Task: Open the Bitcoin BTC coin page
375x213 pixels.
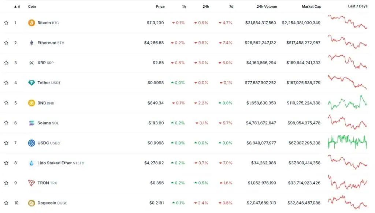Action: (48, 23)
